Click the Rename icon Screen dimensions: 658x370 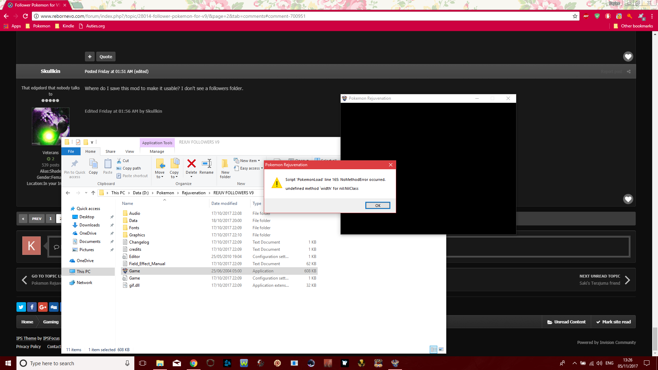(x=207, y=163)
